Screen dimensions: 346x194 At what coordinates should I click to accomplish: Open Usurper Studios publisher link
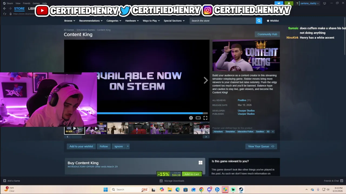(246, 114)
